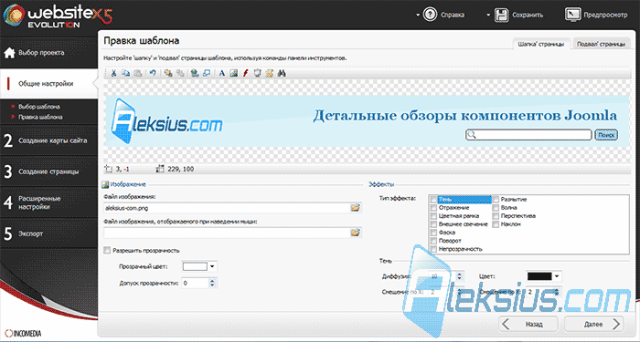Click the Сохранить floppy disk icon
Screen dimensions: 640x342
tap(501, 16)
